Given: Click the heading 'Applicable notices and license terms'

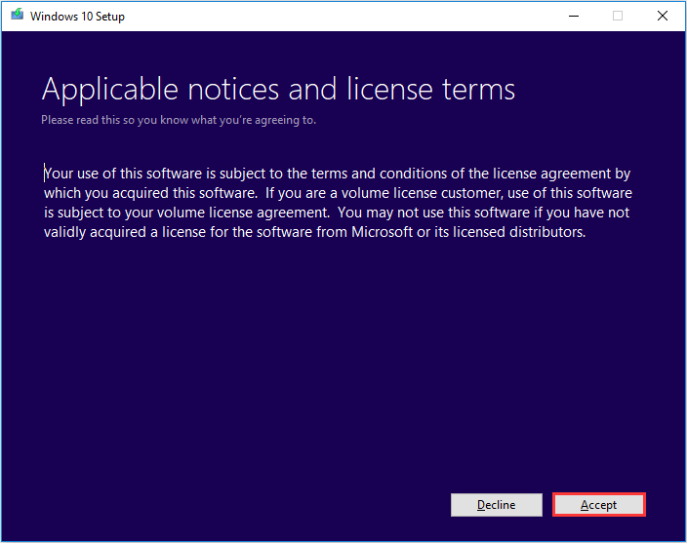Looking at the screenshot, I should click(278, 90).
